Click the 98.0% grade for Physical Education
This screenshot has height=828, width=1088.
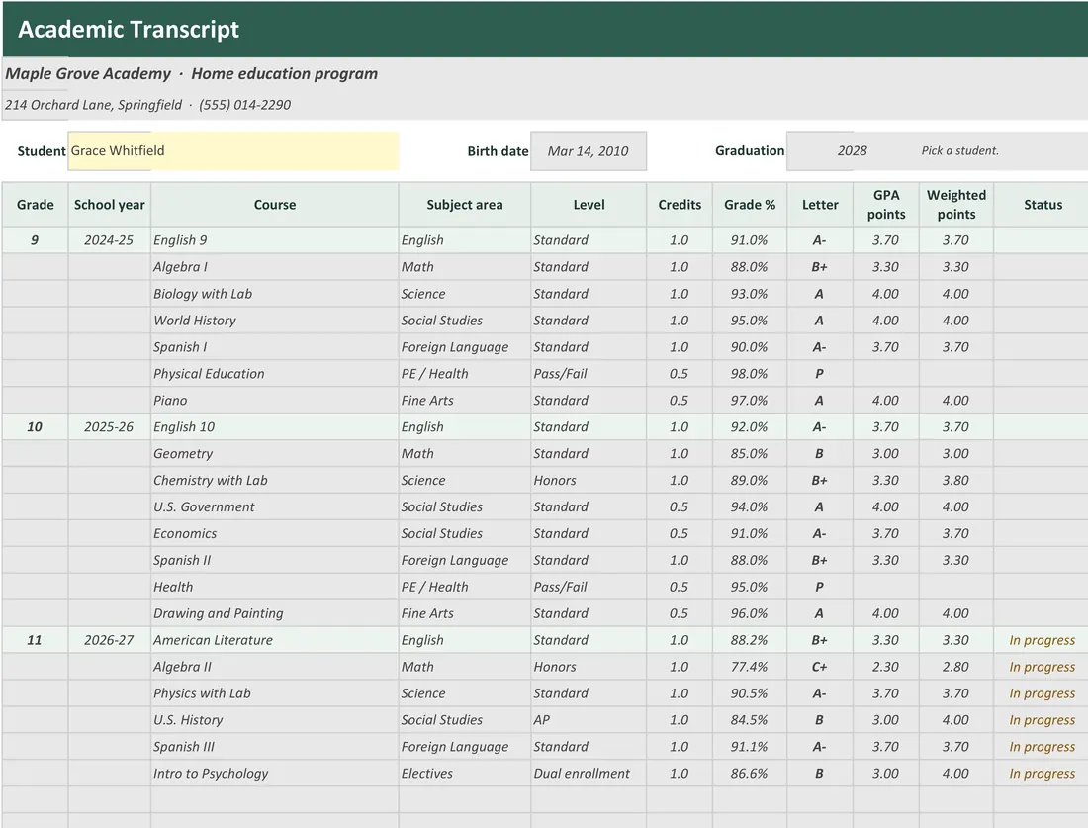coord(750,373)
